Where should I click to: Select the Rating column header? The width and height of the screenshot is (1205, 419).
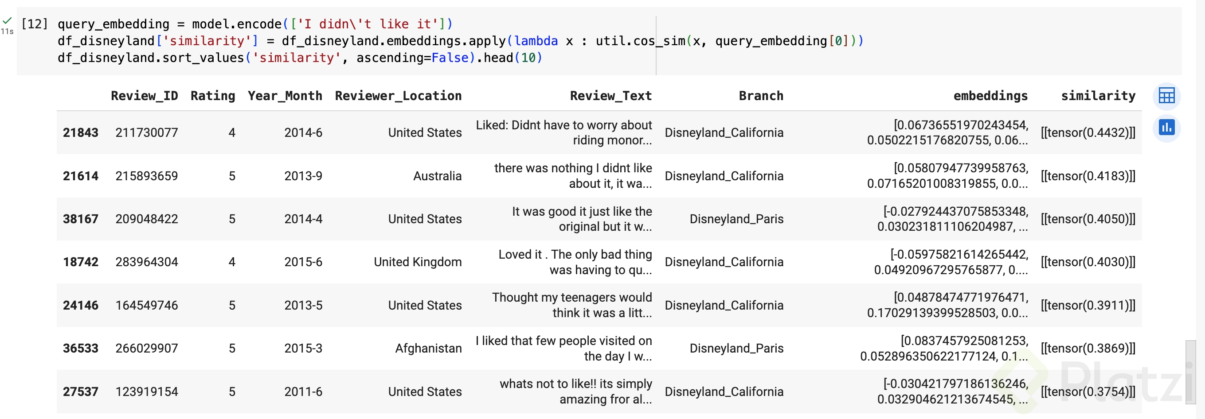coord(212,96)
